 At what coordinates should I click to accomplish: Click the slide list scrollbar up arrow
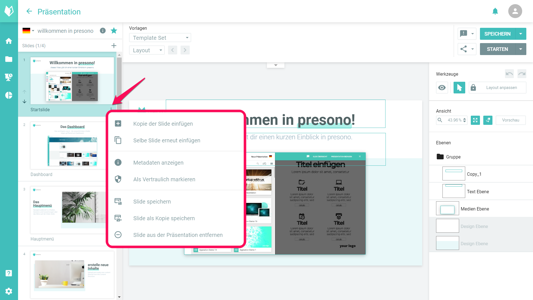click(119, 55)
